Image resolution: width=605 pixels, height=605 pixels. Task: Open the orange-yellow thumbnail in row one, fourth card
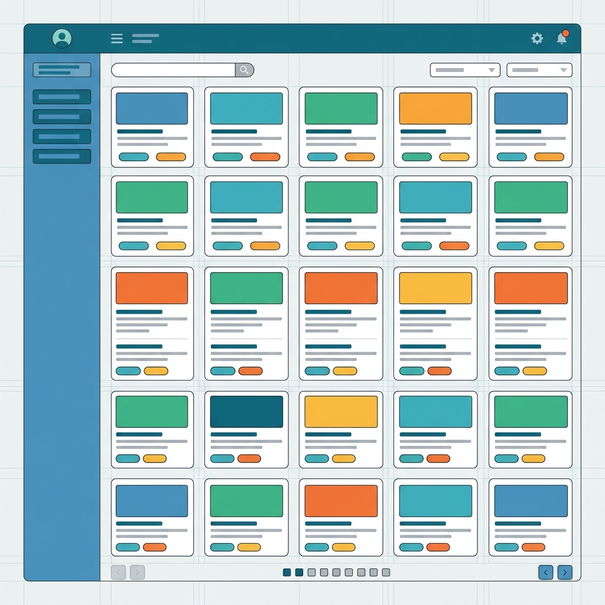(435, 109)
